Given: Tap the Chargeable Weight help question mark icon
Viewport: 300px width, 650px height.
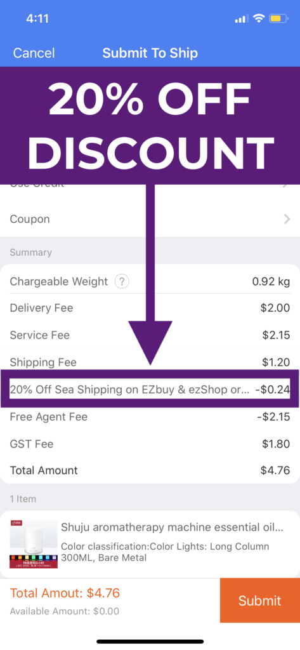Looking at the screenshot, I should pos(121,282).
